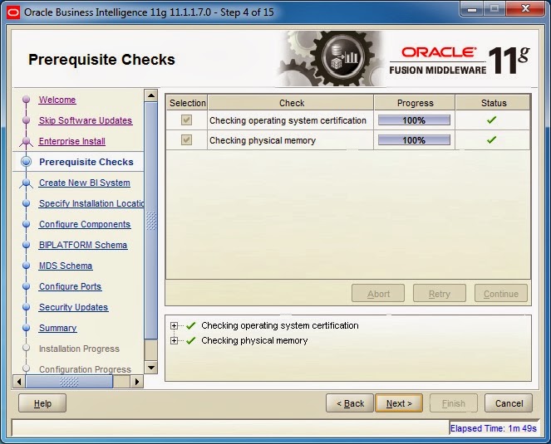The image size is (551, 444).
Task: Click the Progress column header
Action: pyautogui.click(x=415, y=102)
